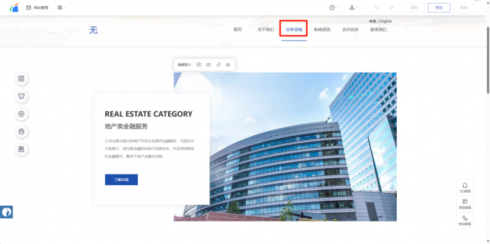Switch language to English
The image size is (490, 244).
(x=385, y=21)
